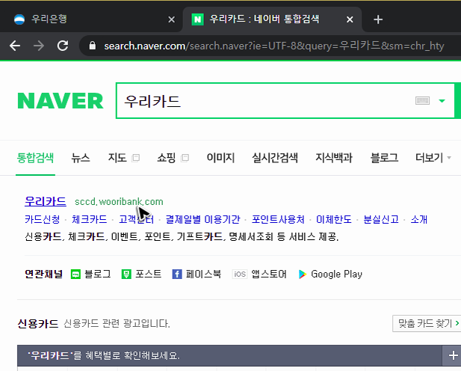The image size is (461, 371).
Task: Expand the card benefits bar with plus icon
Action: click(453, 355)
